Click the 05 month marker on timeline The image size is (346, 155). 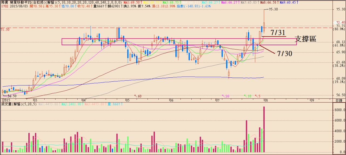click(127, 100)
